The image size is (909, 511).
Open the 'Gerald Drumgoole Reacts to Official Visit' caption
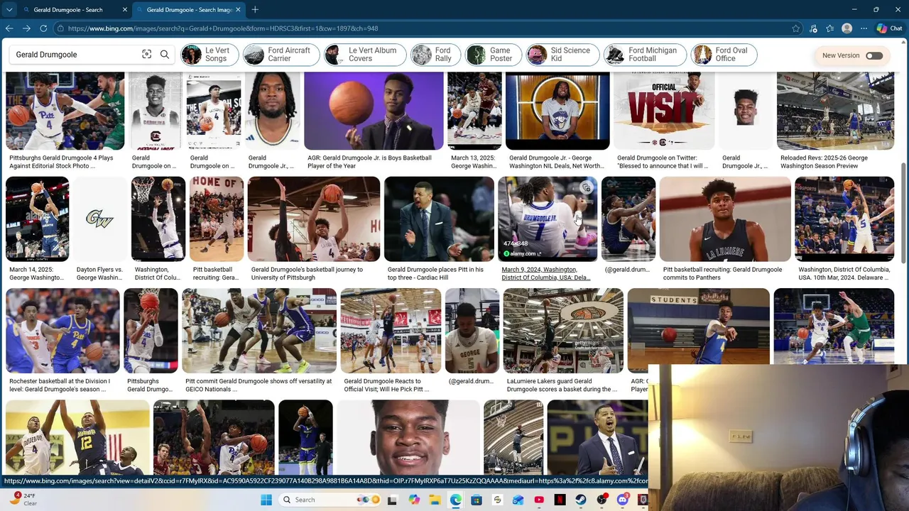tap(386, 385)
